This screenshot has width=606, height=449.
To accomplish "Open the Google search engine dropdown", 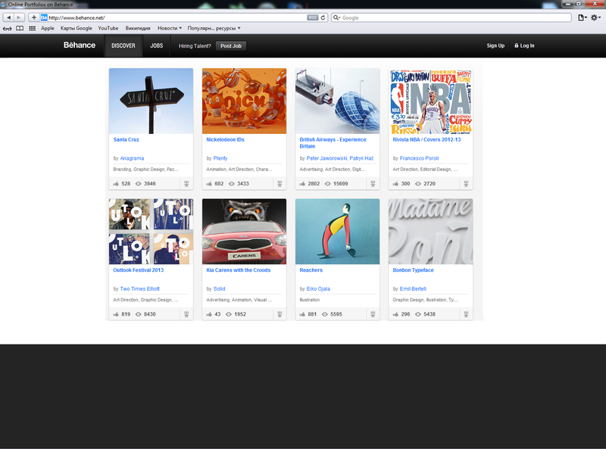I will tap(336, 17).
